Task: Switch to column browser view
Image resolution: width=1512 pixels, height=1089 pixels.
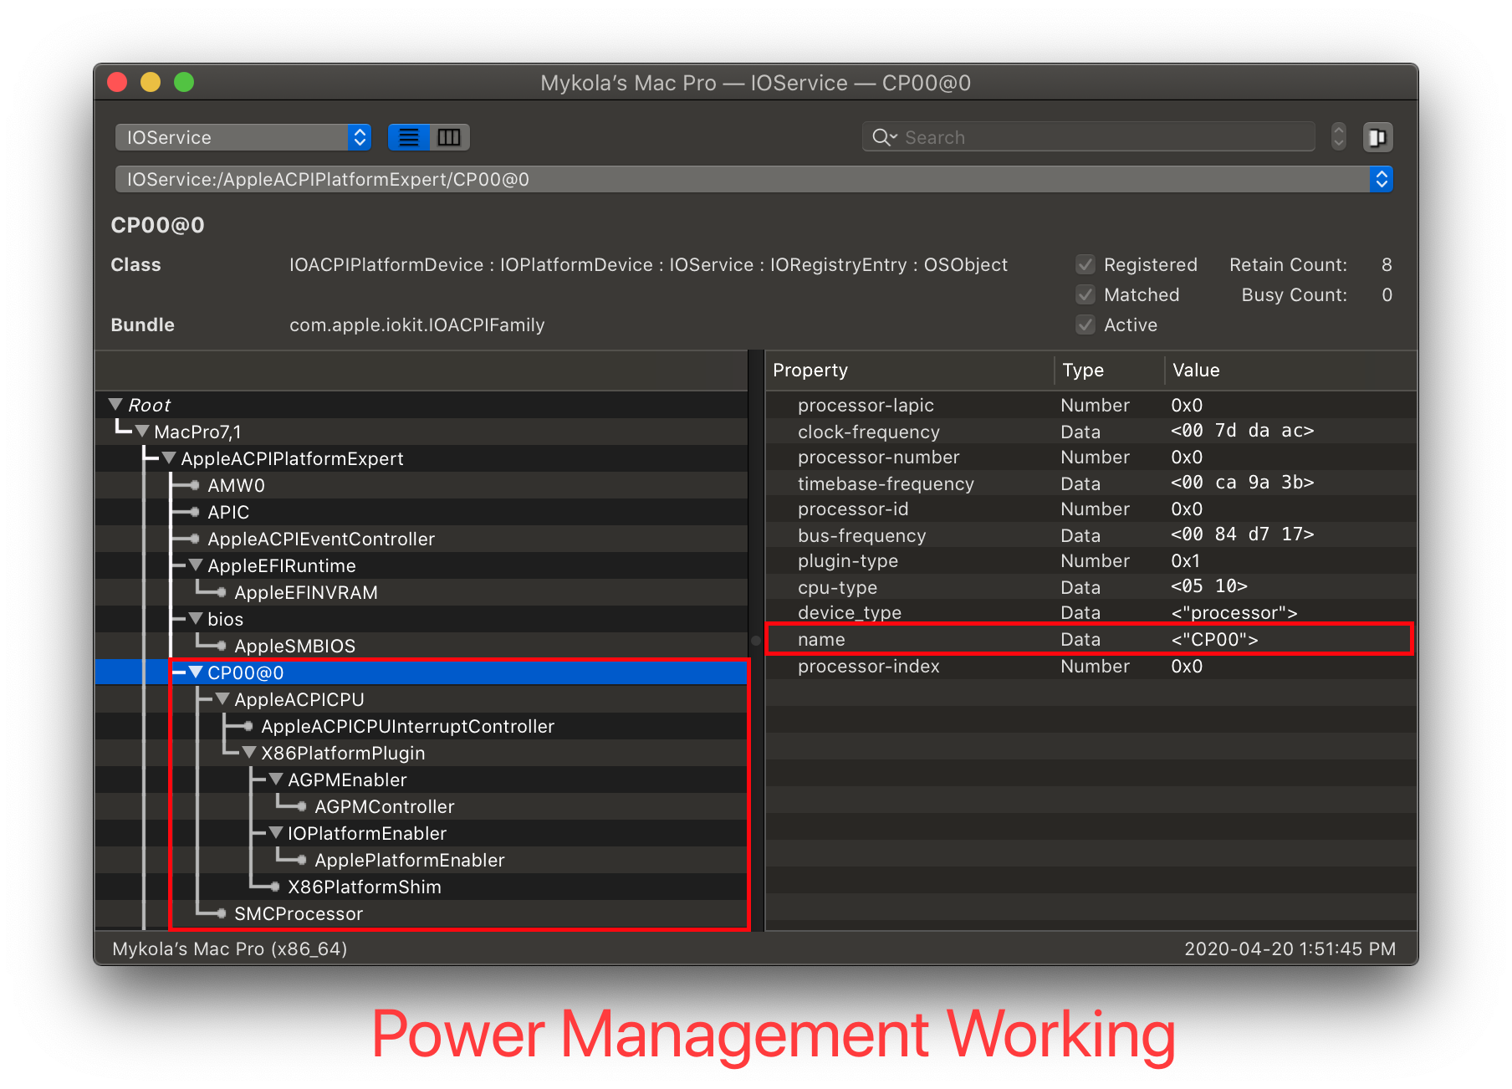Action: pyautogui.click(x=449, y=137)
